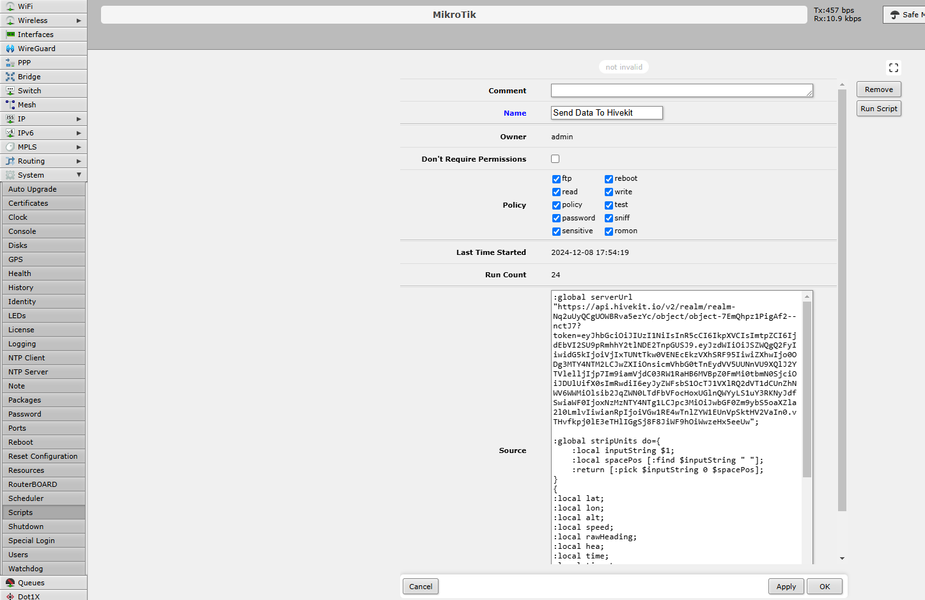Open RouterBOARD menu item
925x600 pixels.
(x=43, y=484)
